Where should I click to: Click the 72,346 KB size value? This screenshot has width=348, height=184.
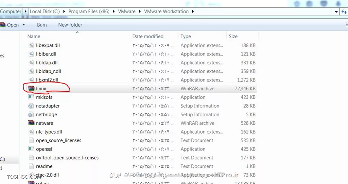point(245,88)
